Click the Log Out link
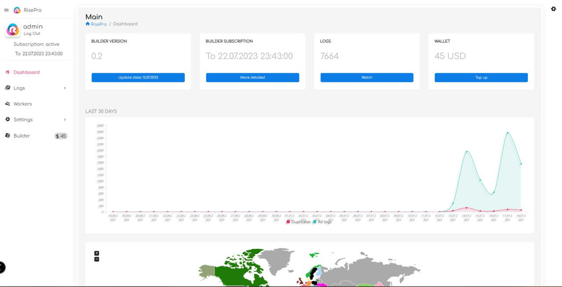Screen dimensions: 562x287 tap(32, 34)
